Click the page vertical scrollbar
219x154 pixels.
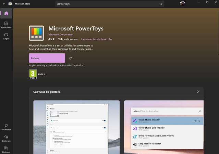218,32
